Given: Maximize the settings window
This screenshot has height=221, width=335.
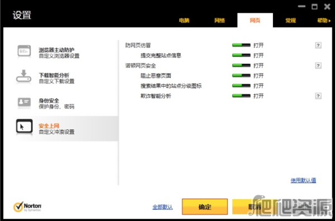Looking at the screenshot, I should tap(314, 6).
